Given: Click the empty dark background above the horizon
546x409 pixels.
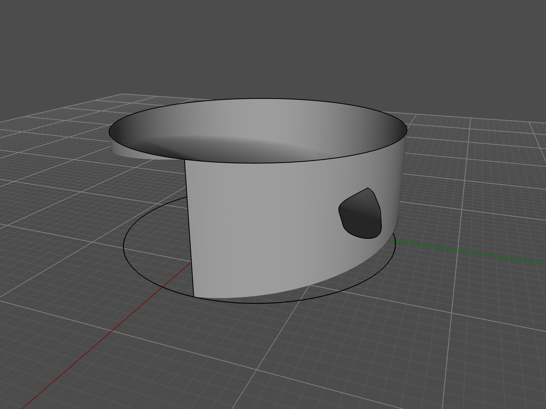Looking at the screenshot, I should (267, 40).
